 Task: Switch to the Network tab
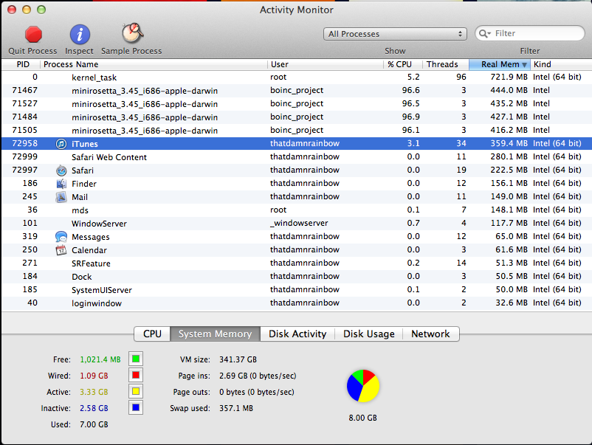click(431, 334)
